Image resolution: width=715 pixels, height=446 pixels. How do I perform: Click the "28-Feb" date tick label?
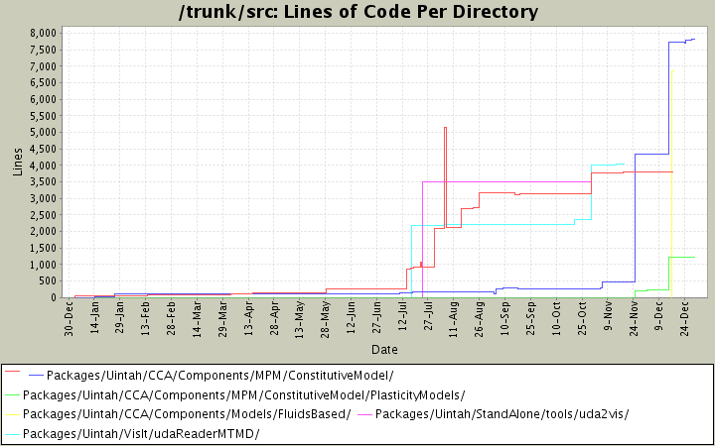pos(172,318)
